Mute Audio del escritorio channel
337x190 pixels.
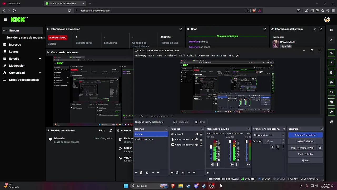212,164
